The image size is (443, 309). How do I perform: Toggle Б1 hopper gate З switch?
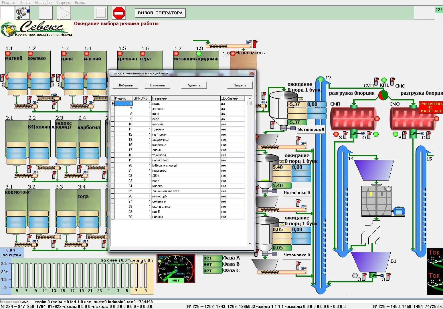(364, 276)
